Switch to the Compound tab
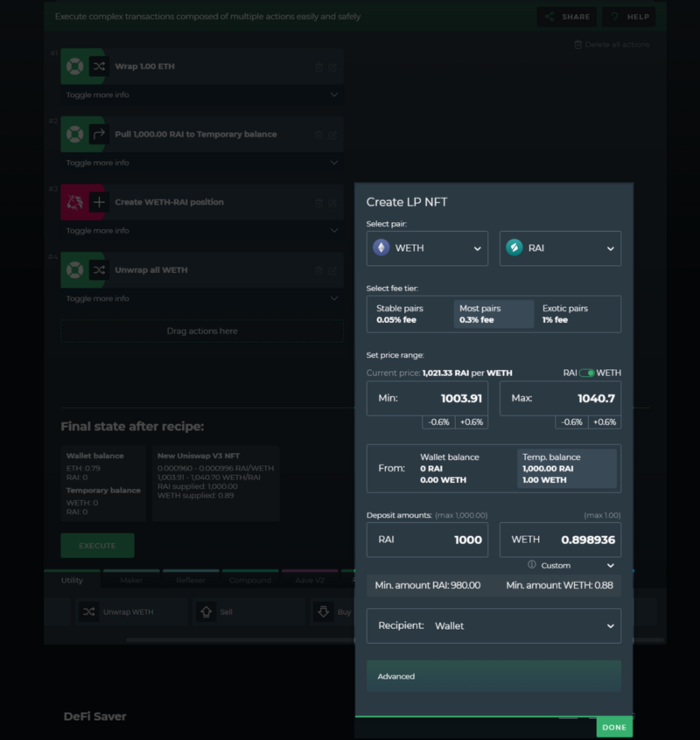Screen dimensions: 700x740 tap(250, 580)
